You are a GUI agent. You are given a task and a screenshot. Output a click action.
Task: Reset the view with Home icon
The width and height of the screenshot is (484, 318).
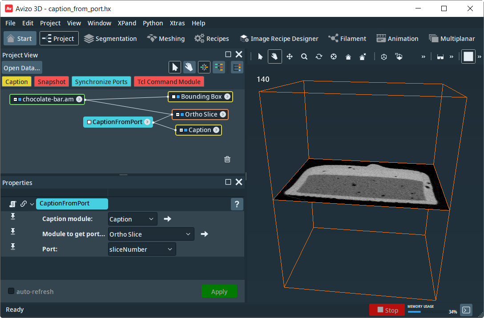point(348,56)
